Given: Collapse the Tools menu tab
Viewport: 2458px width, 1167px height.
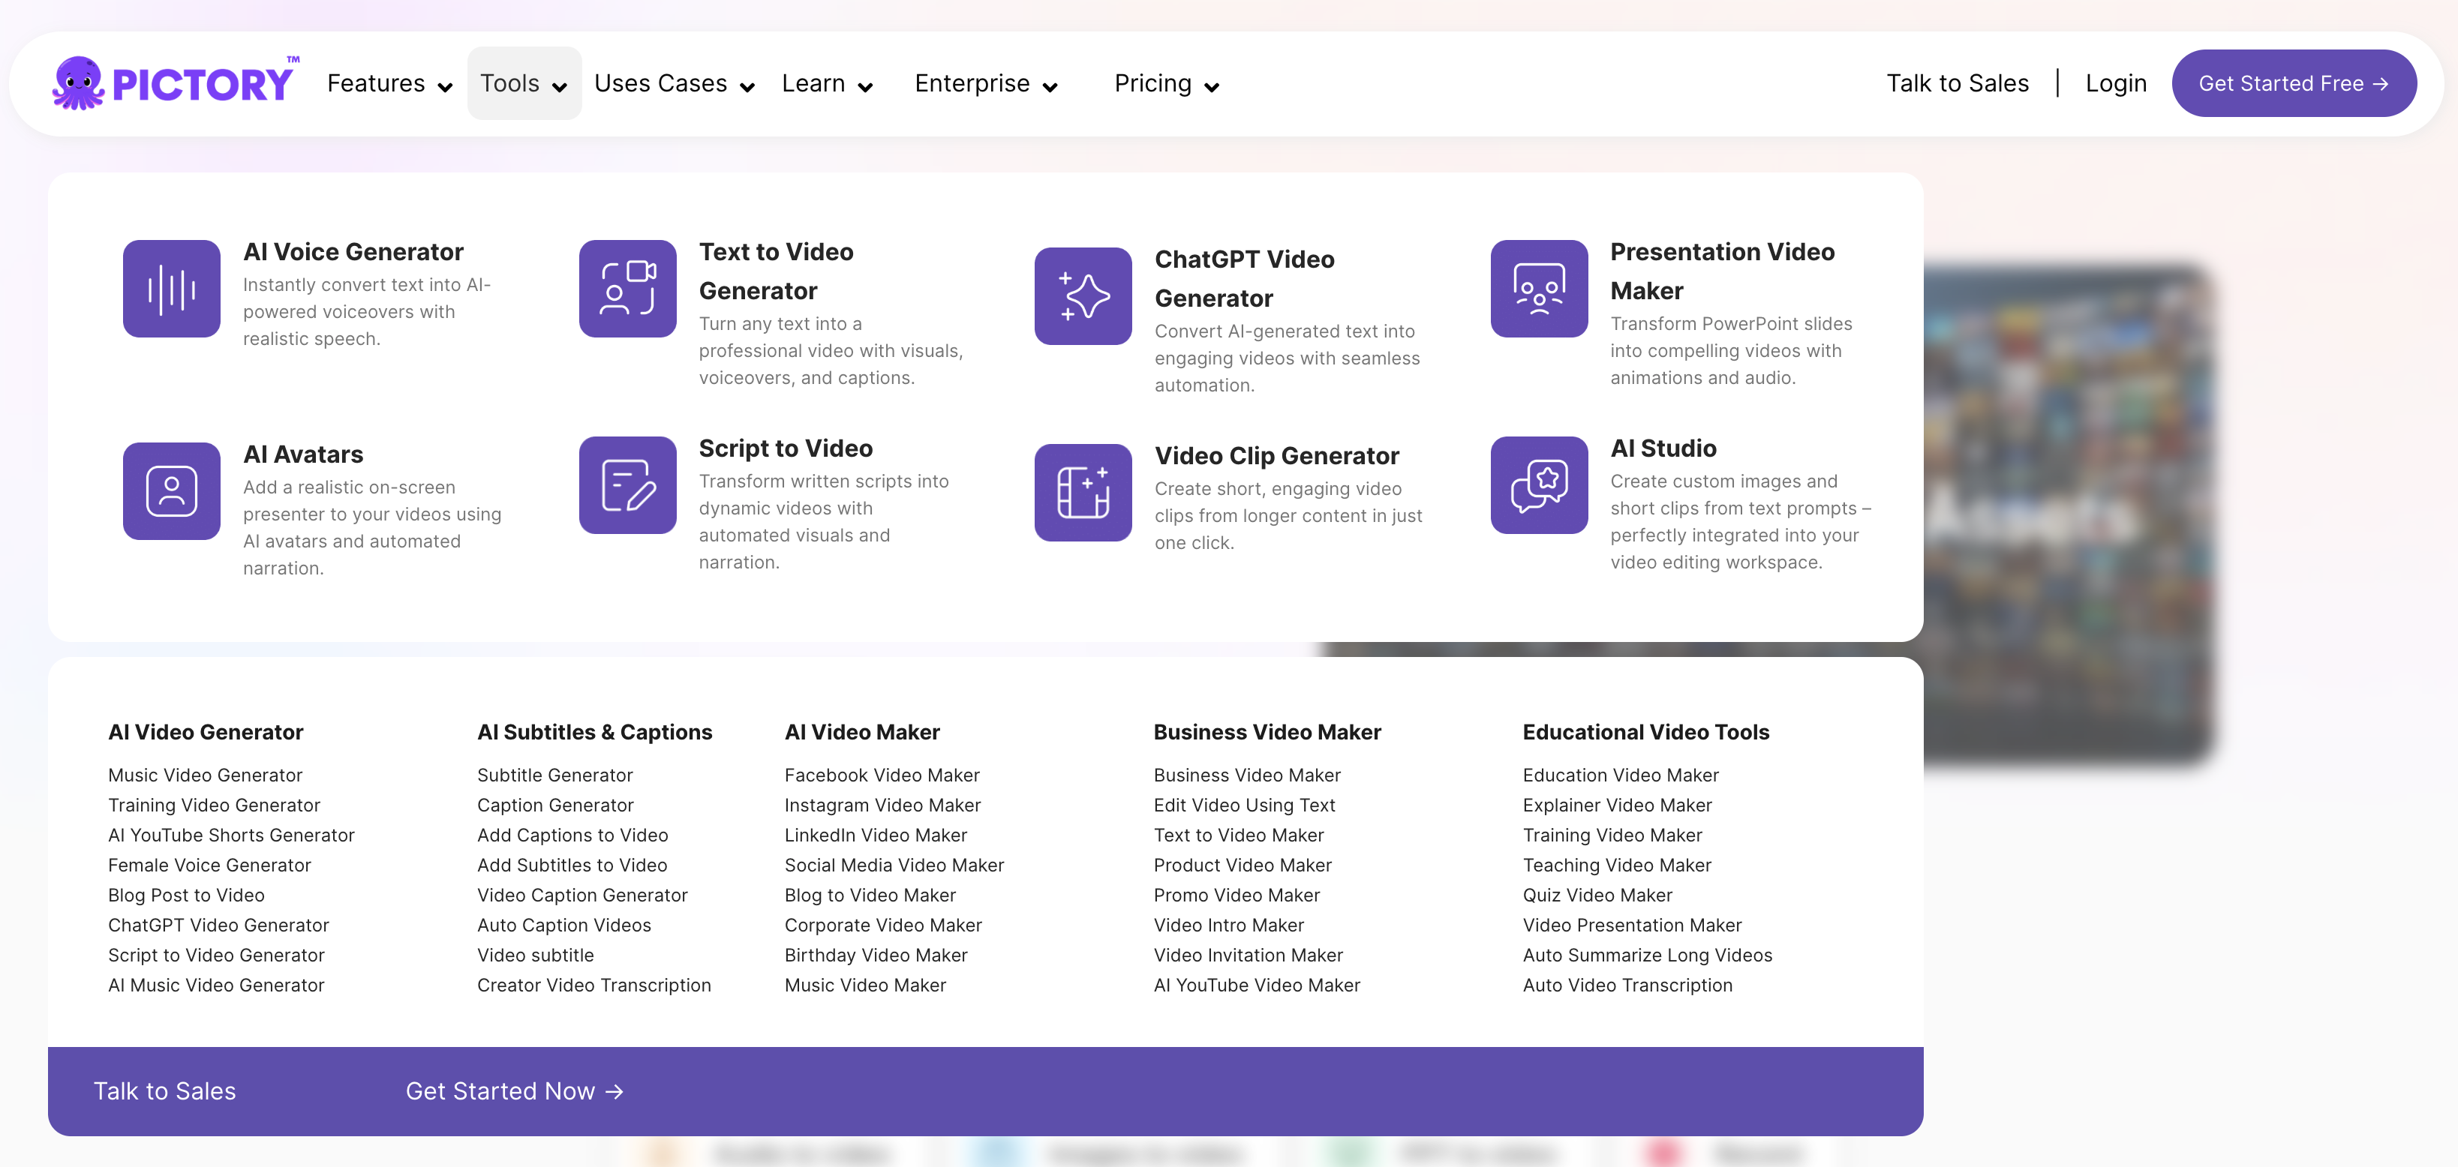Looking at the screenshot, I should tap(524, 84).
